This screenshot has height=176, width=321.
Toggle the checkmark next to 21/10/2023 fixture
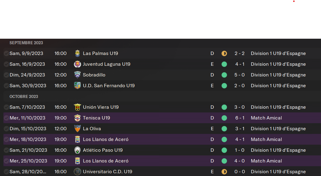pos(6,150)
